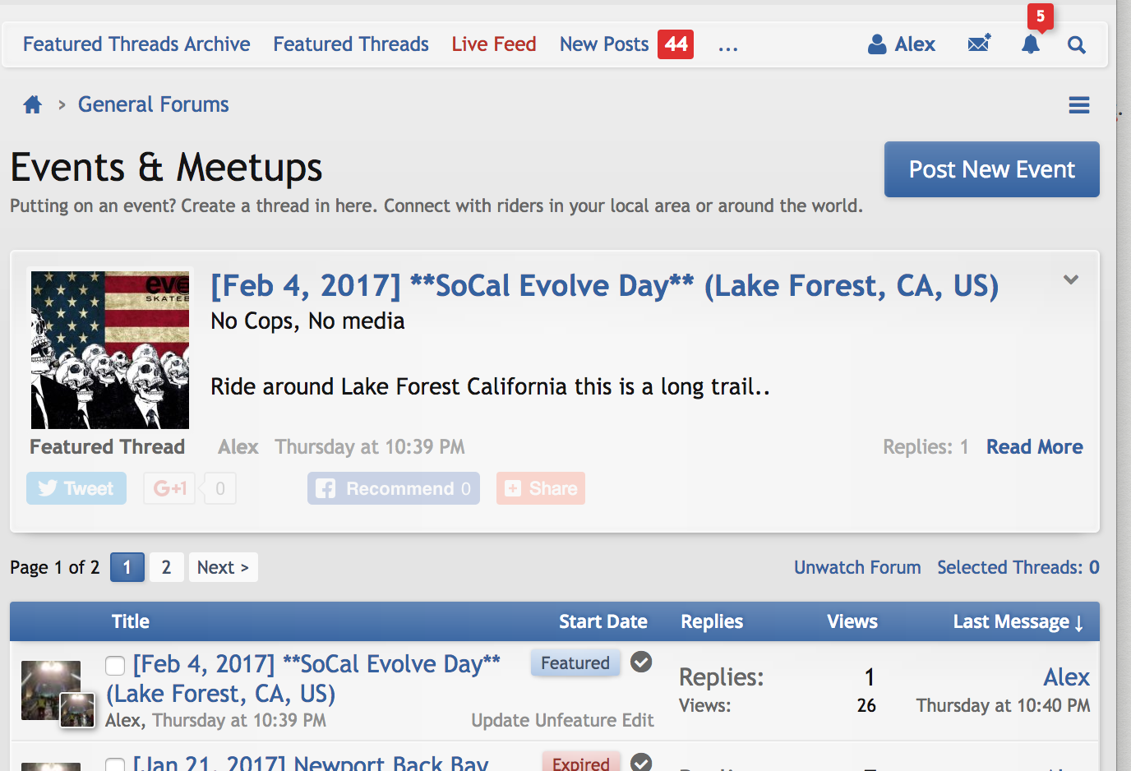The height and width of the screenshot is (771, 1131).
Task: Open the notifications bell icon
Action: [1031, 44]
